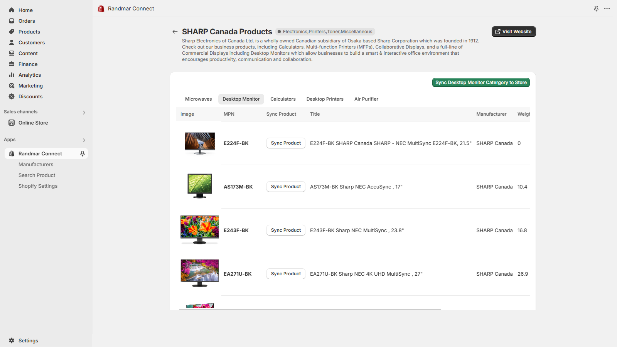Expand the Apps section chevron
The height and width of the screenshot is (347, 617).
tap(84, 140)
